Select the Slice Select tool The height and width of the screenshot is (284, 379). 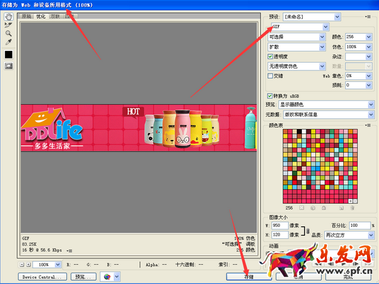[x=8, y=25]
